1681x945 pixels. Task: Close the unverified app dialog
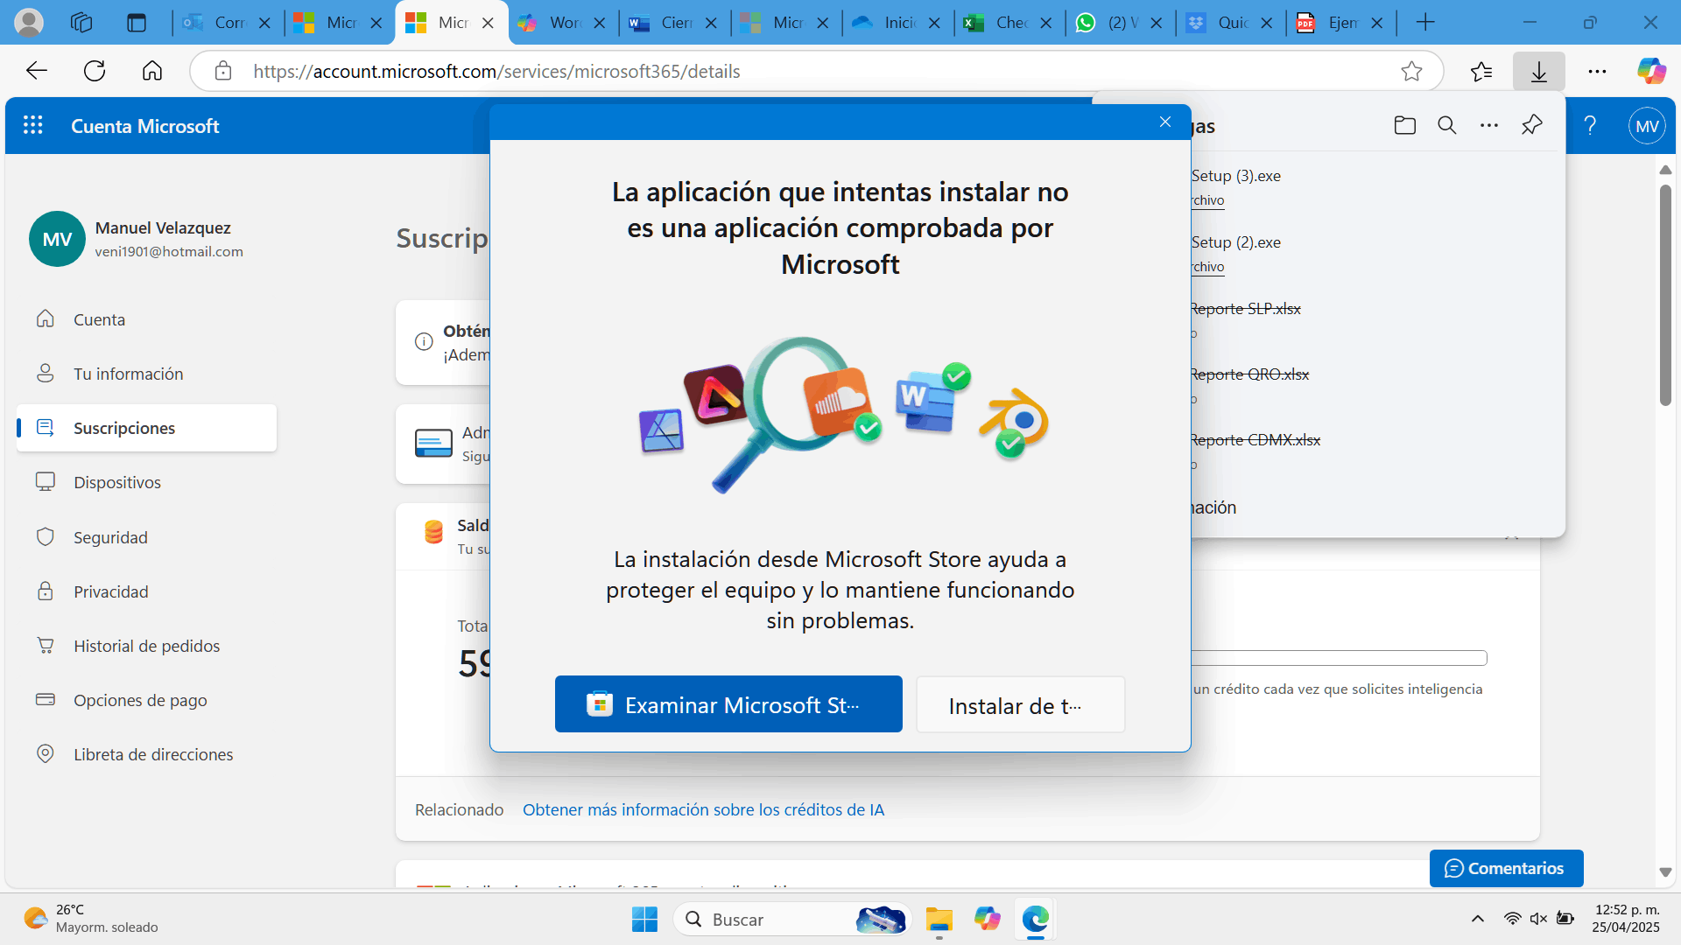pos(1164,122)
